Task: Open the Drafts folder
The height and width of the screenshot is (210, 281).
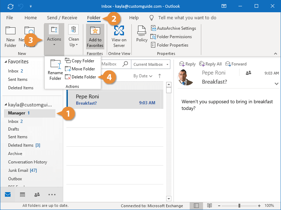Action: coord(13,129)
